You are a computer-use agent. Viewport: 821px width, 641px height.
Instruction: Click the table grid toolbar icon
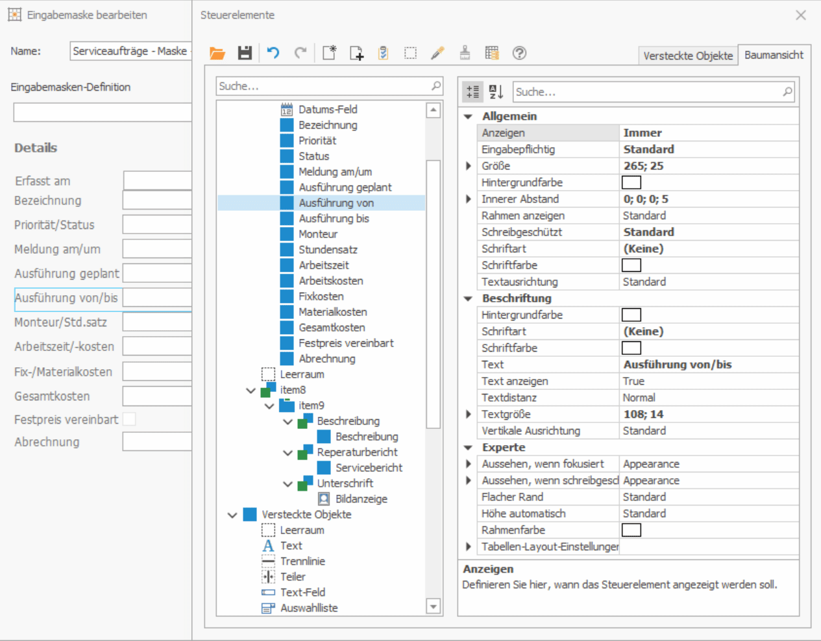click(x=492, y=53)
